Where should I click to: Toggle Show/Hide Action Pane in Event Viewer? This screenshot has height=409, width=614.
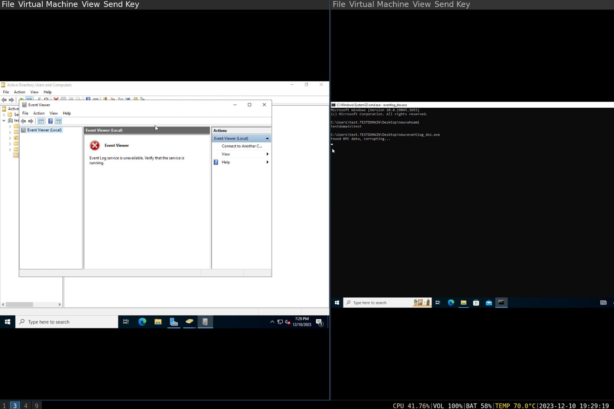click(x=58, y=121)
